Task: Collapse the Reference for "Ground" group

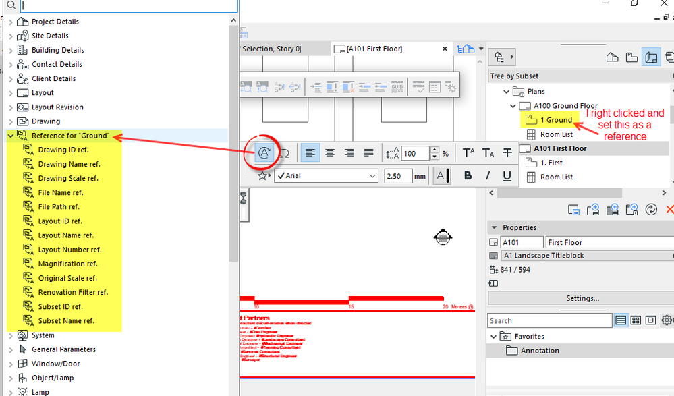Action: (x=11, y=136)
